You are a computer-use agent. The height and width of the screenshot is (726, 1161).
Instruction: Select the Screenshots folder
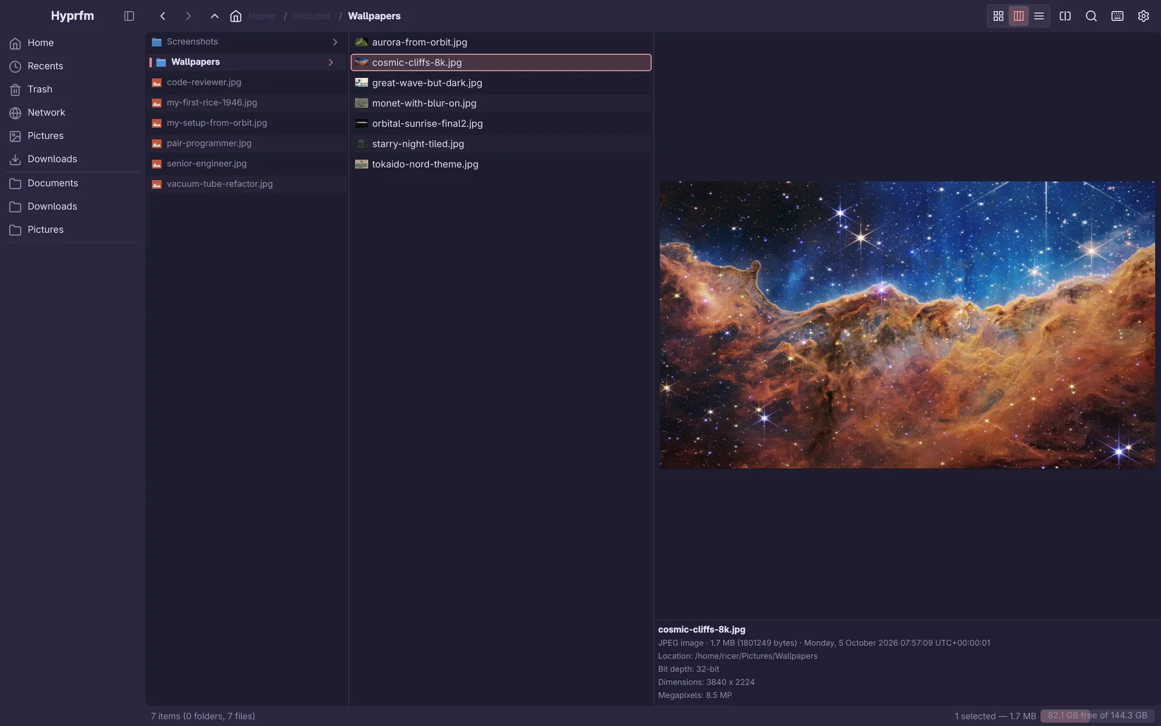[247, 42]
